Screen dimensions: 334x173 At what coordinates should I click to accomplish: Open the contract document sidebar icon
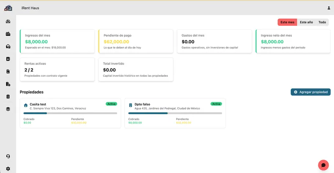[x=8, y=72]
